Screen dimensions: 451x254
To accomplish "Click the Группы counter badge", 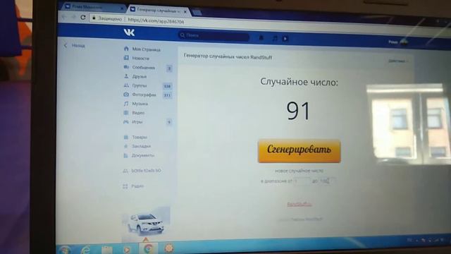I will tap(167, 86).
